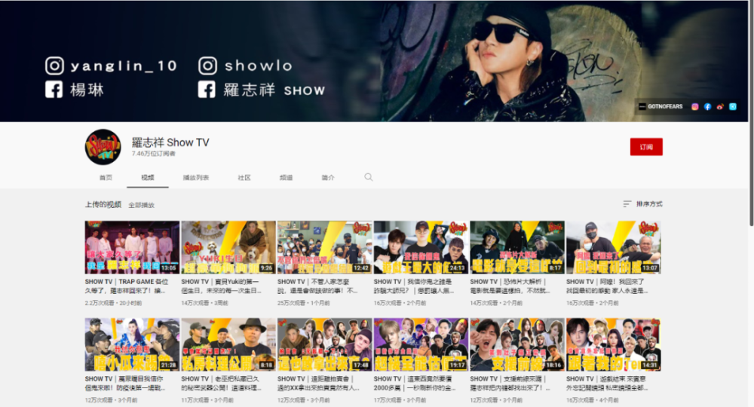Click the 7.46万位订阅者 subscriber count
The width and height of the screenshot is (754, 407).
tap(153, 154)
